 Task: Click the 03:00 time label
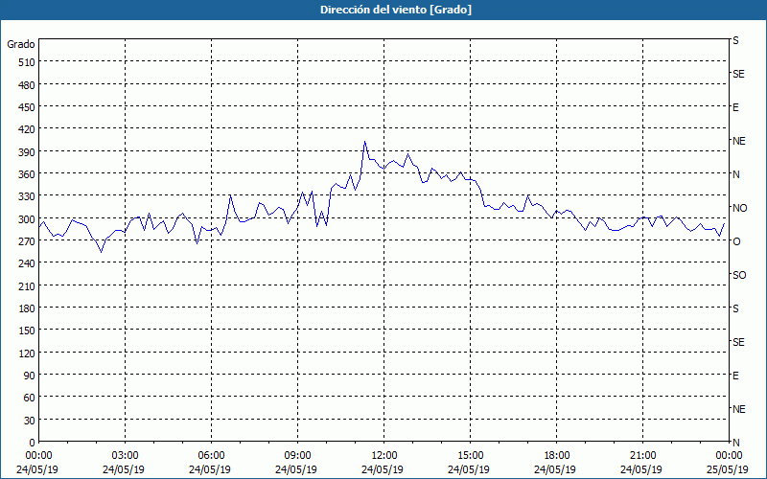tap(125, 456)
